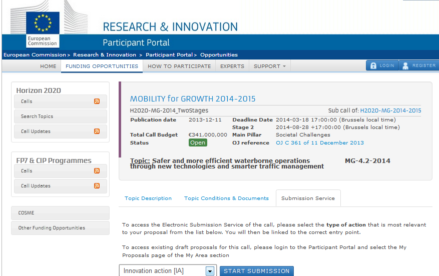The height and width of the screenshot is (276, 439).
Task: Open Horizon 2020 Calls sidebar item
Action: click(61, 101)
